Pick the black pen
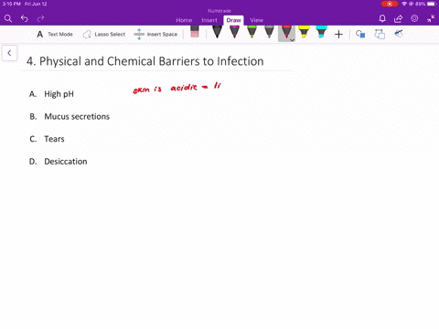439x329 pixels. coord(217,32)
